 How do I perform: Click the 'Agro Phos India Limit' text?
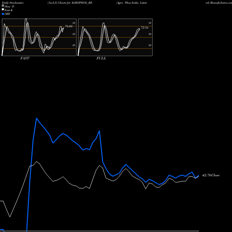coord(131,3)
